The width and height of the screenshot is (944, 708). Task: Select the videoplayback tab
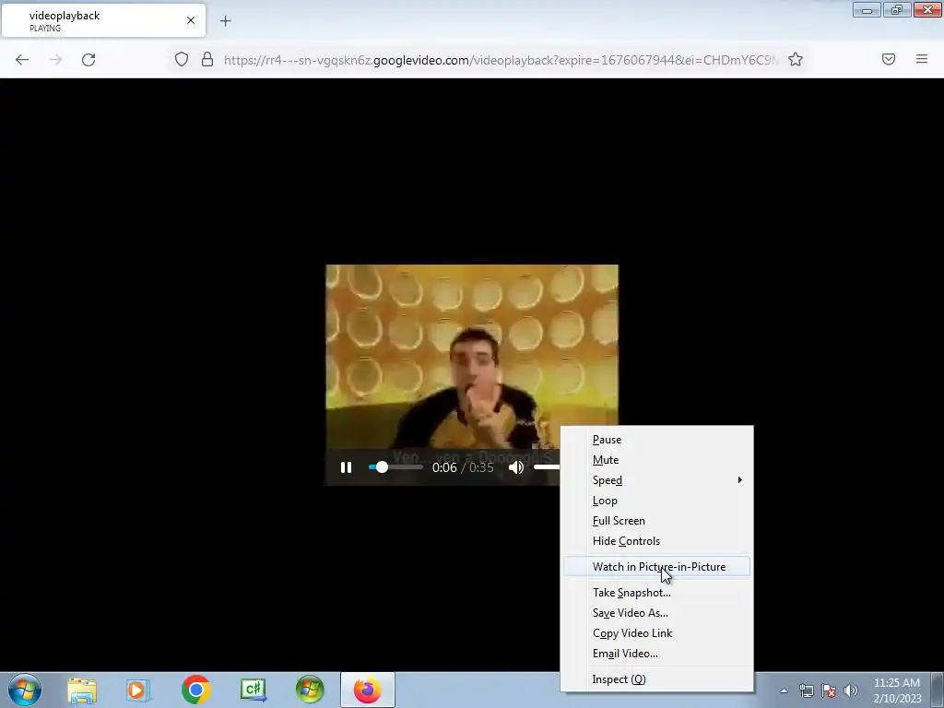tap(103, 20)
